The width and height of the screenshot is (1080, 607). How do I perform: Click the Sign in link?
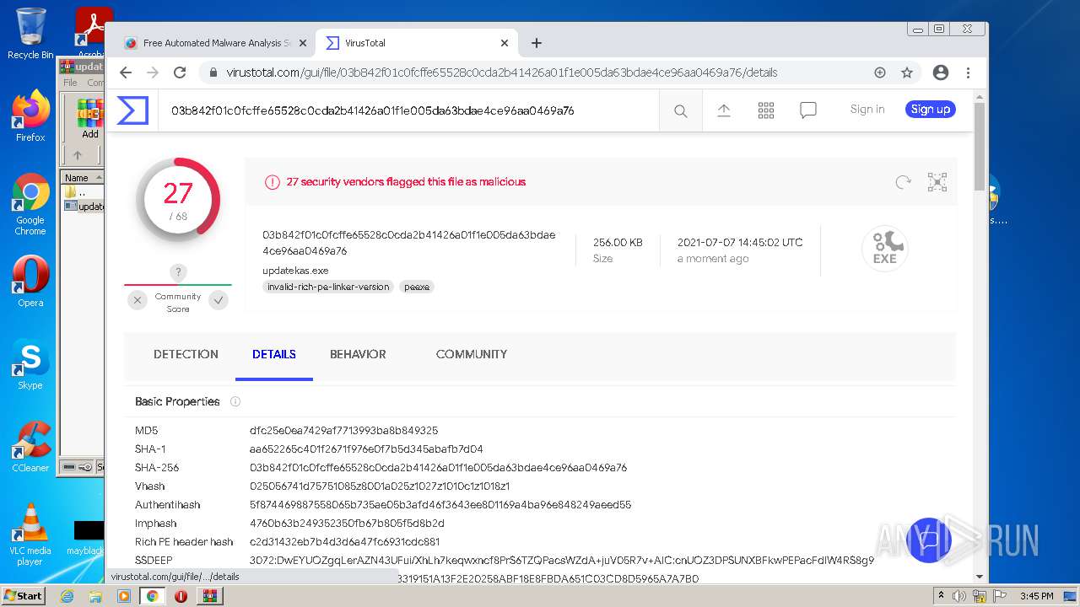click(x=867, y=110)
